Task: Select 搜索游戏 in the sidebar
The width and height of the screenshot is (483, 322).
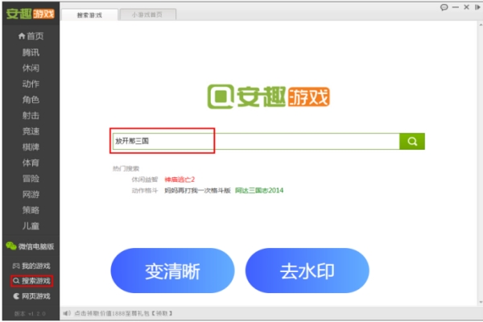Action: 31,281
